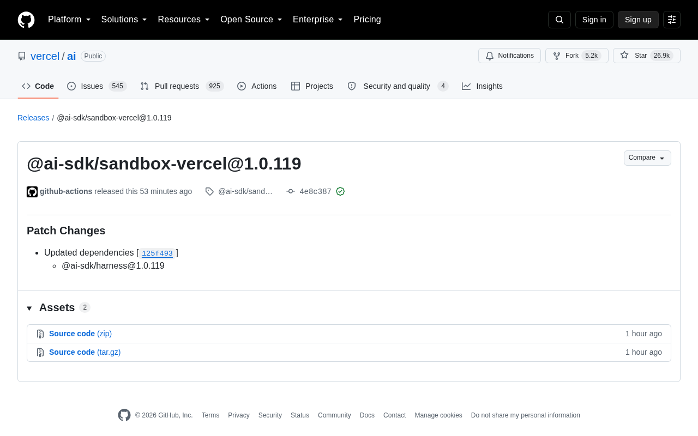
Task: Click the Notifications bell button
Action: (509, 56)
